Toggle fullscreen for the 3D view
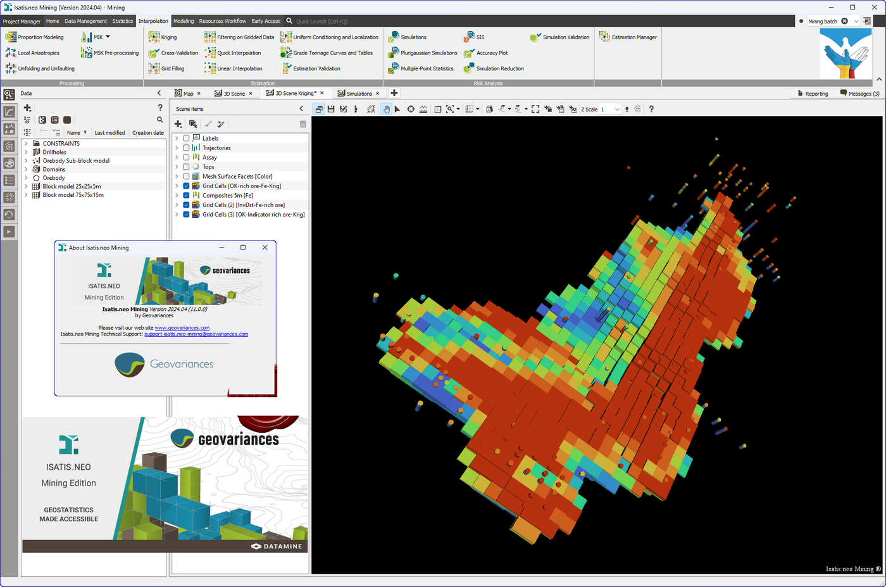 (x=535, y=109)
